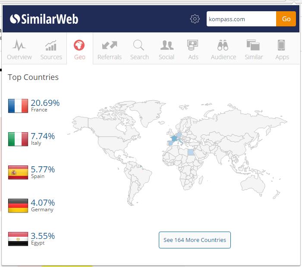Open the Social people icon
This screenshot has width=302, height=267.
pyautogui.click(x=167, y=45)
